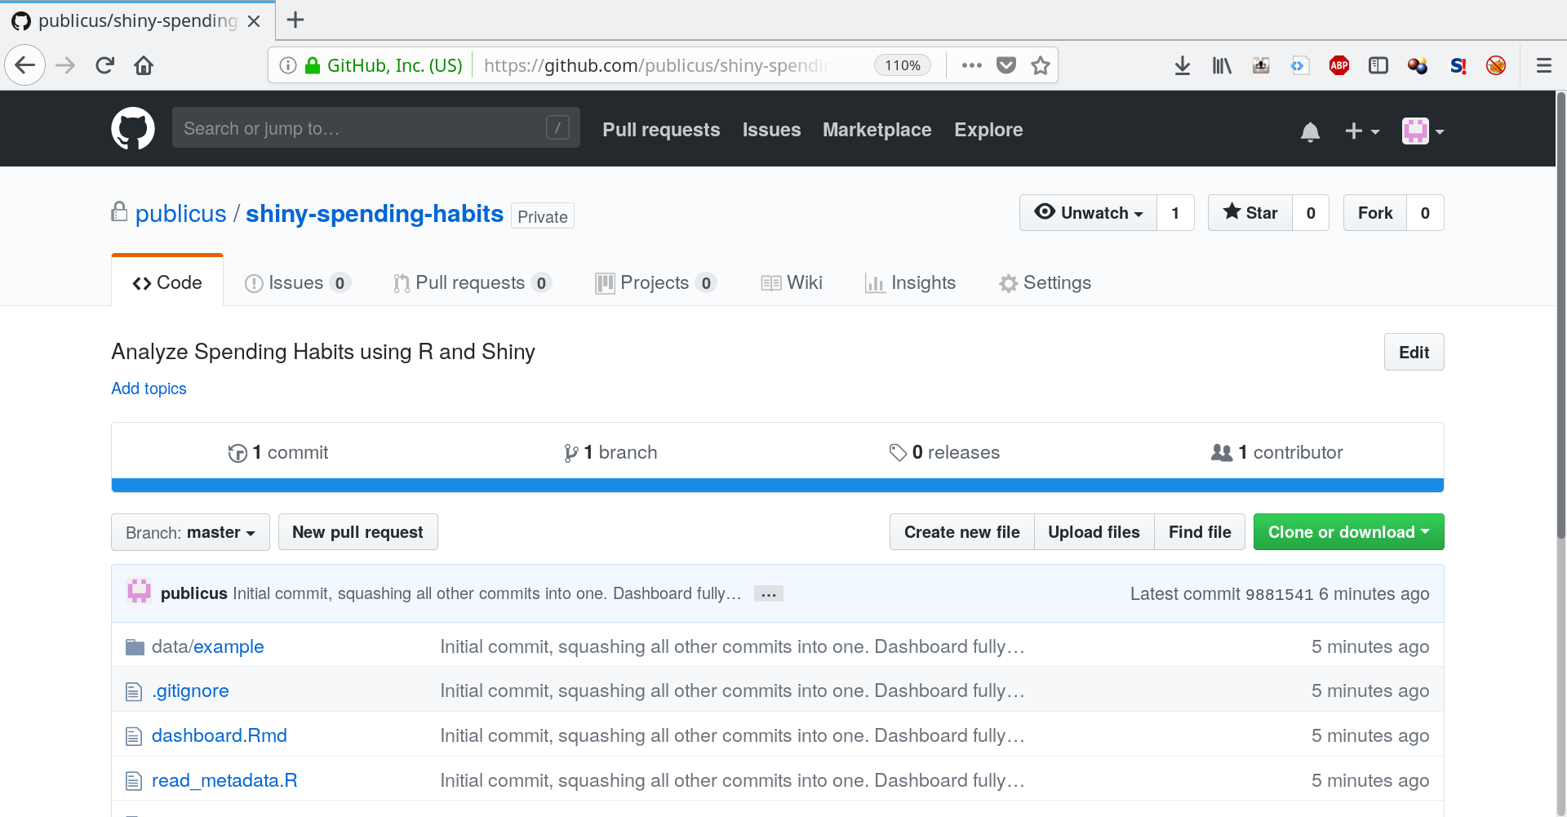1567x817 pixels.
Task: Switch to the Settings tab
Action: (x=1045, y=282)
